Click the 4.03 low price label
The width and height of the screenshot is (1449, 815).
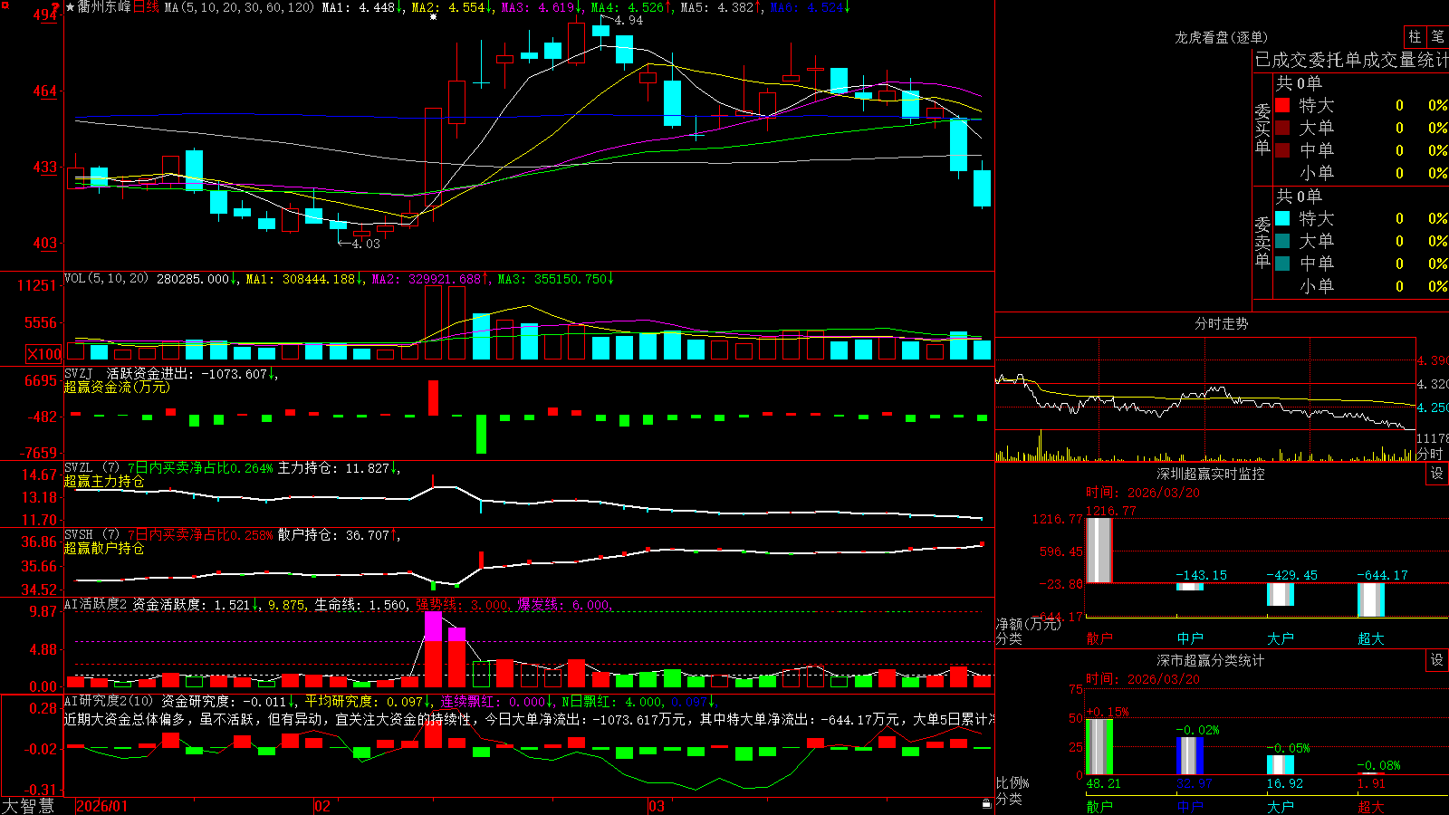tap(366, 244)
